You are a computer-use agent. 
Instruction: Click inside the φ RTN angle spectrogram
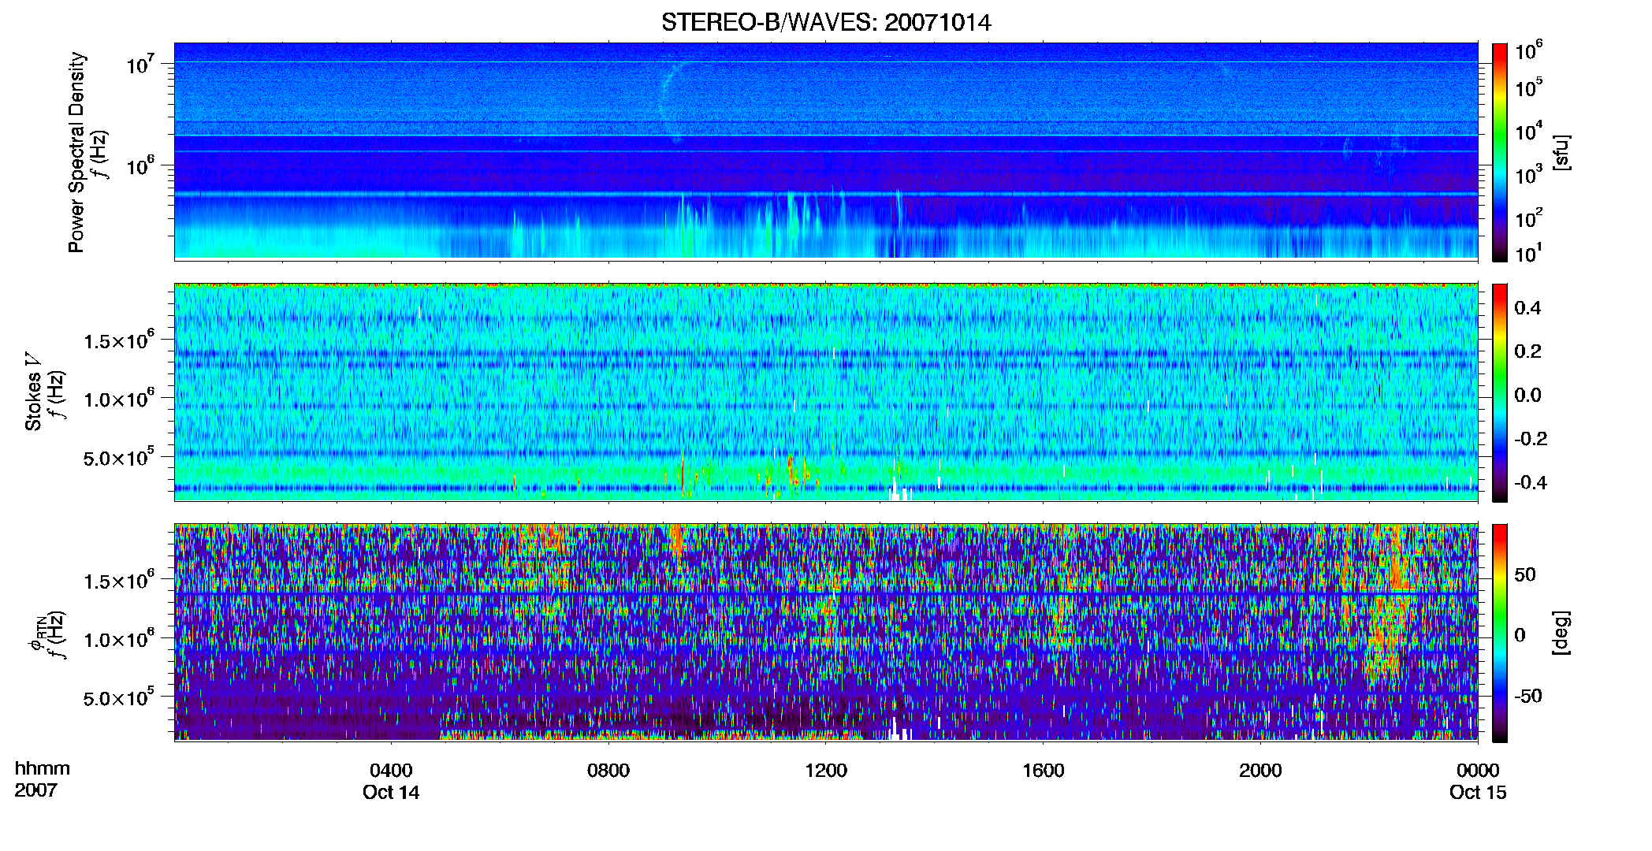point(826,632)
